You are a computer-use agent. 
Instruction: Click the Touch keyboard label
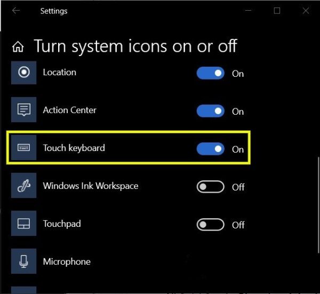74,148
